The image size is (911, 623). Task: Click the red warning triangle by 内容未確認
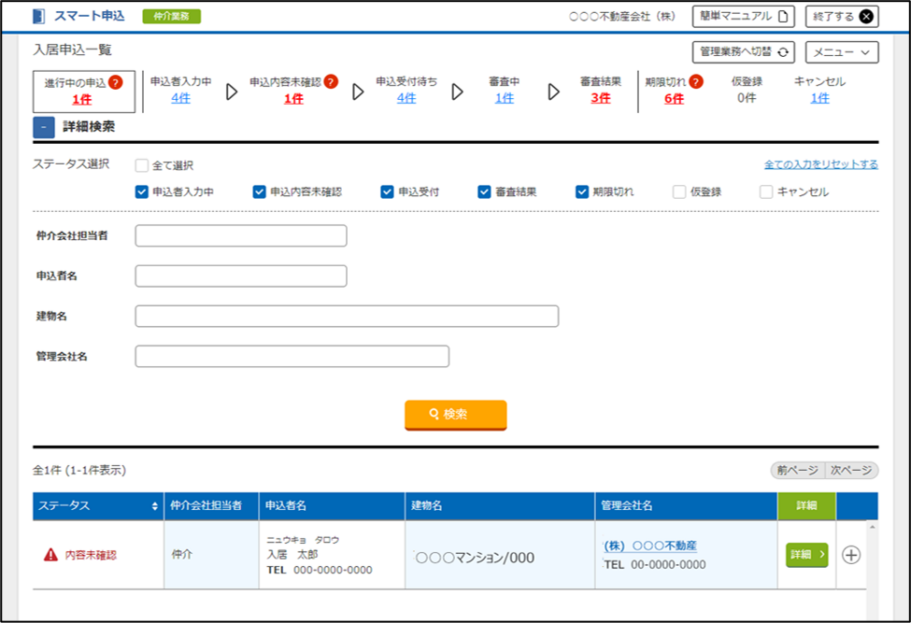point(51,555)
